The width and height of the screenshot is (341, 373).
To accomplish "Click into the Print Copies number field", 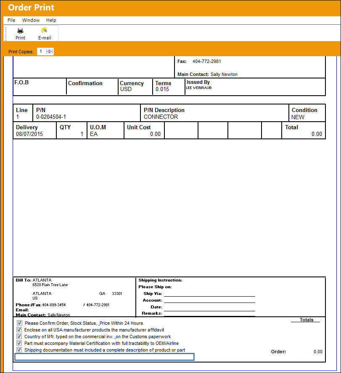I will (x=42, y=51).
